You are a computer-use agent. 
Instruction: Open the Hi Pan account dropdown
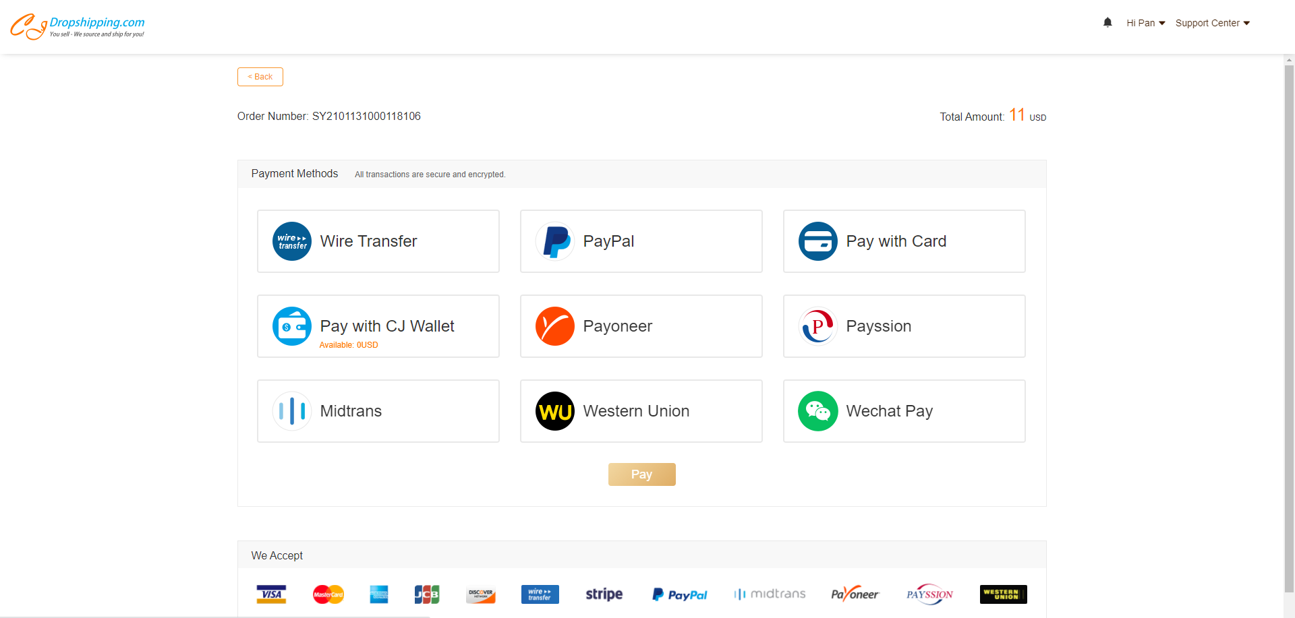[x=1146, y=23]
